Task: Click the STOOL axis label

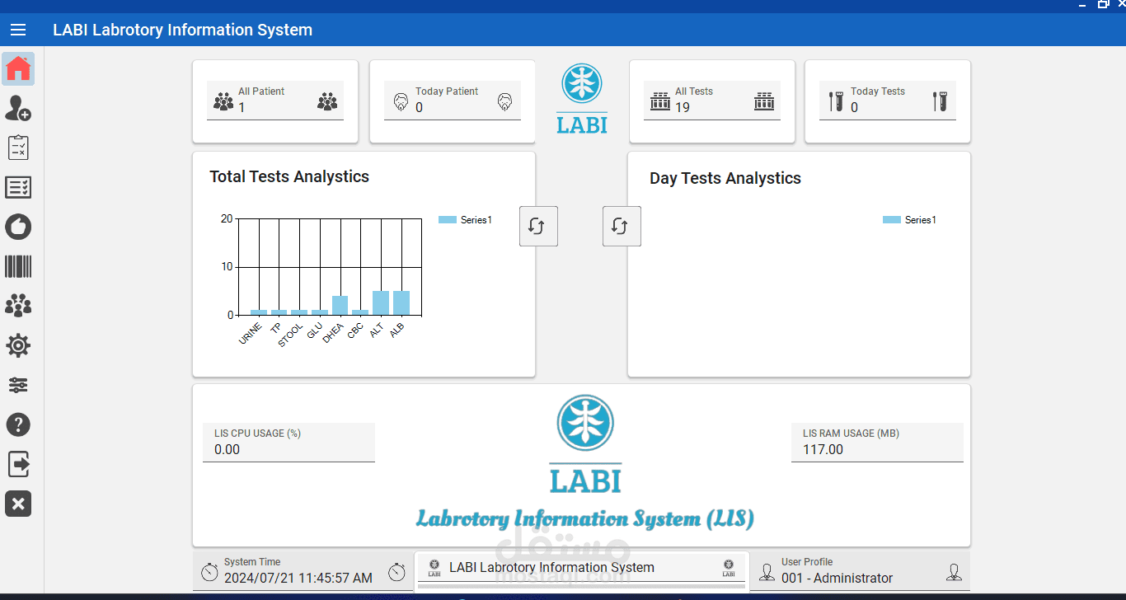Action: [x=290, y=335]
